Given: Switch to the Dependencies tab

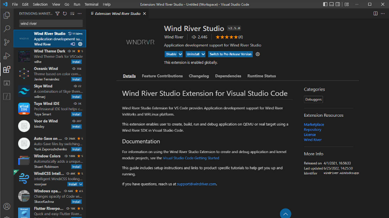Looking at the screenshot, I should pos(228,76).
